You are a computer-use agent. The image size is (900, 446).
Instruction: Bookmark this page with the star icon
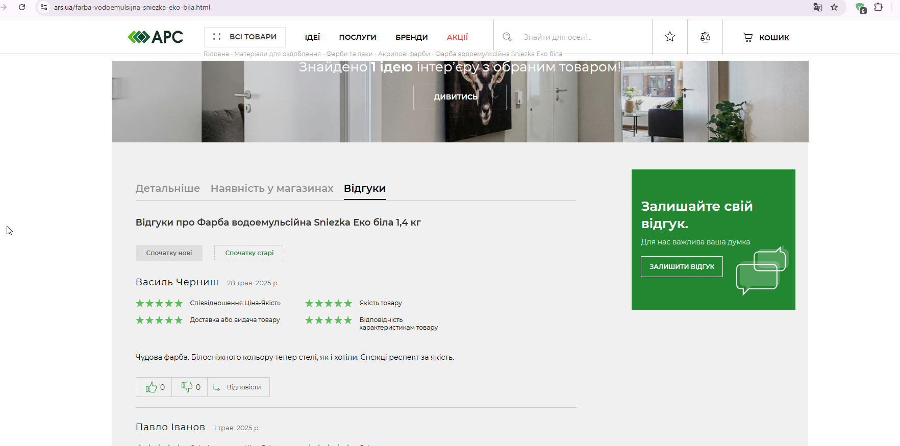[834, 7]
